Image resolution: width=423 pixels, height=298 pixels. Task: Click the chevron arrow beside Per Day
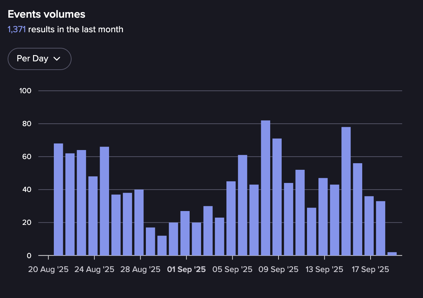point(57,59)
